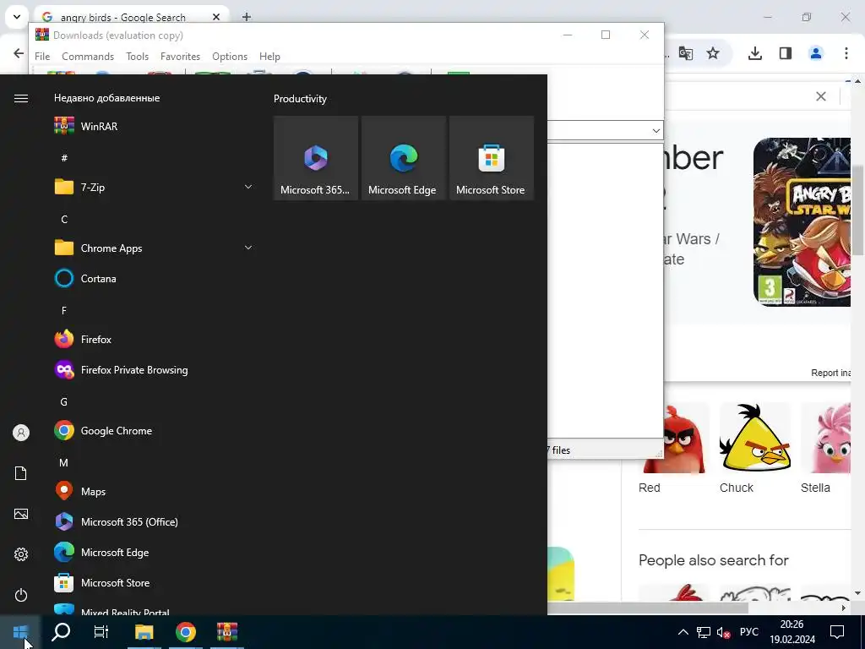Image resolution: width=865 pixels, height=649 pixels.
Task: Click the Microsoft Edge tile in Productivity
Action: pyautogui.click(x=403, y=158)
